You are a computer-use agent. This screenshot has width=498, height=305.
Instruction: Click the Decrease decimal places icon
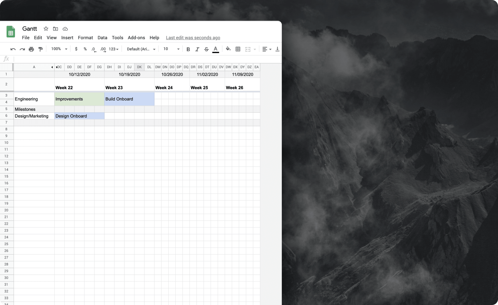(94, 49)
